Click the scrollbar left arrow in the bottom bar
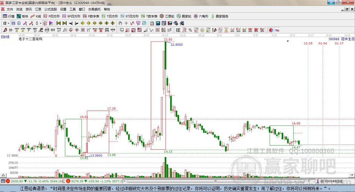The image size is (355, 192). click(x=124, y=181)
